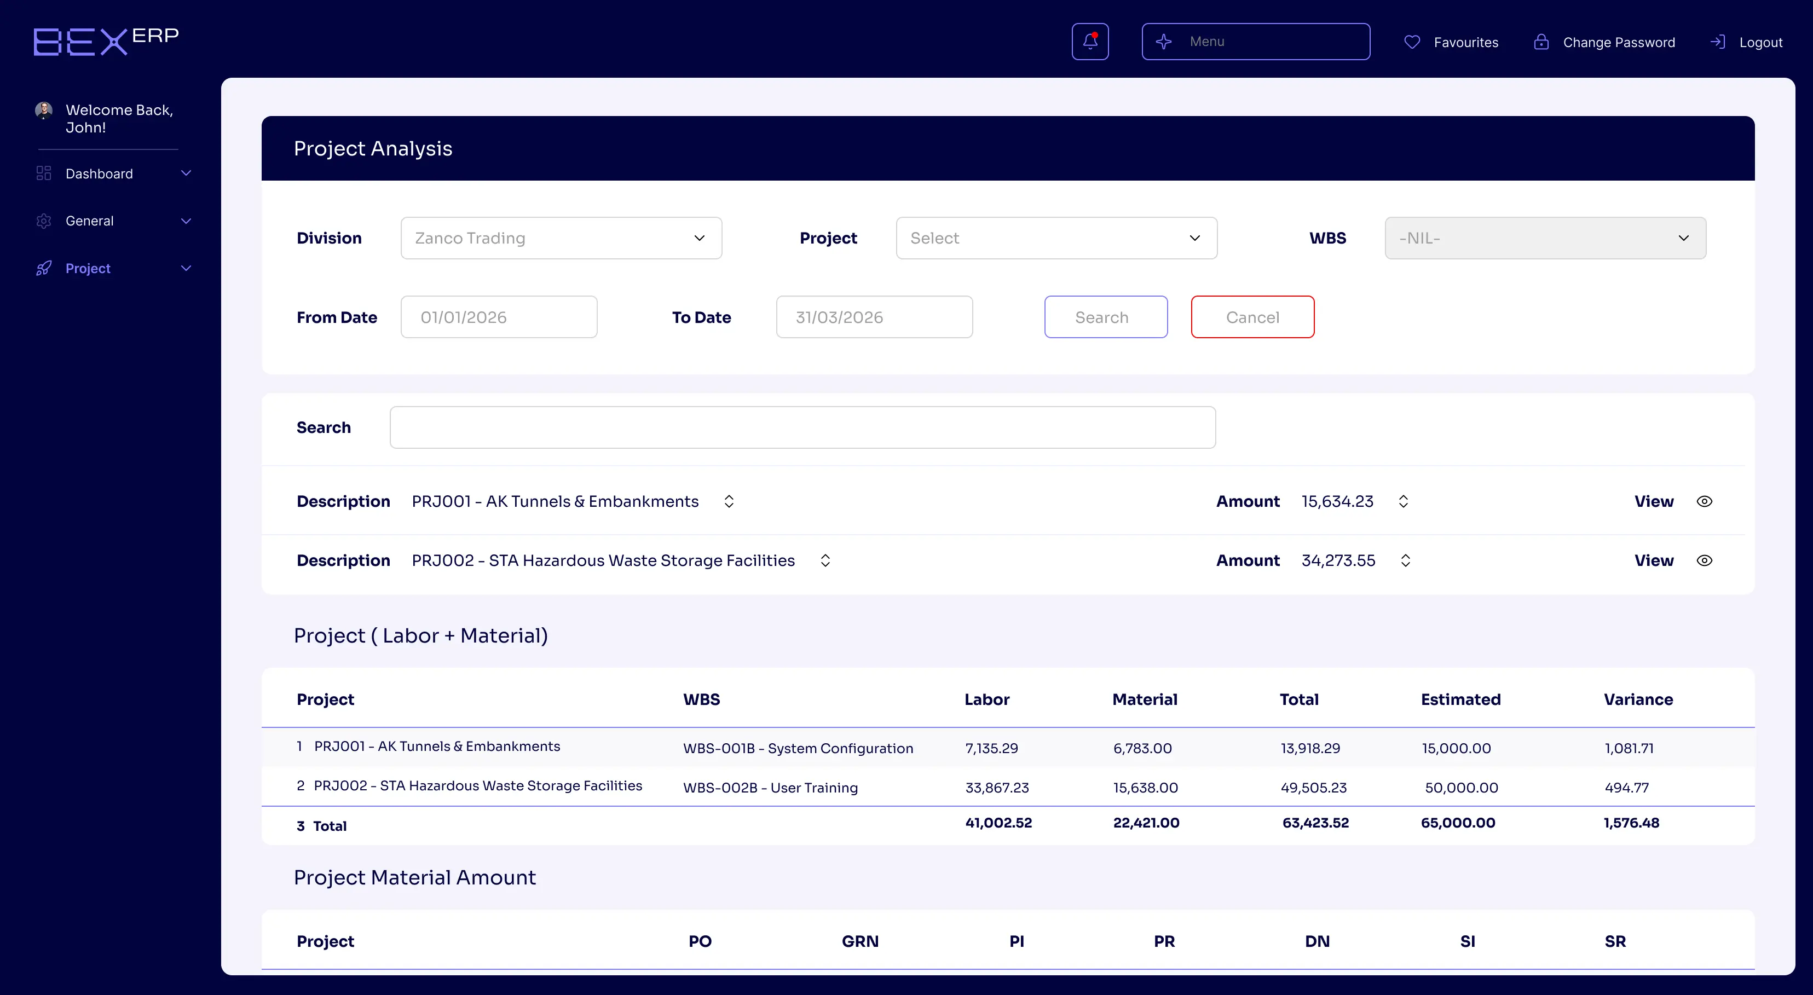Select the General settings gear icon
Image resolution: width=1813 pixels, height=995 pixels.
pyautogui.click(x=43, y=220)
